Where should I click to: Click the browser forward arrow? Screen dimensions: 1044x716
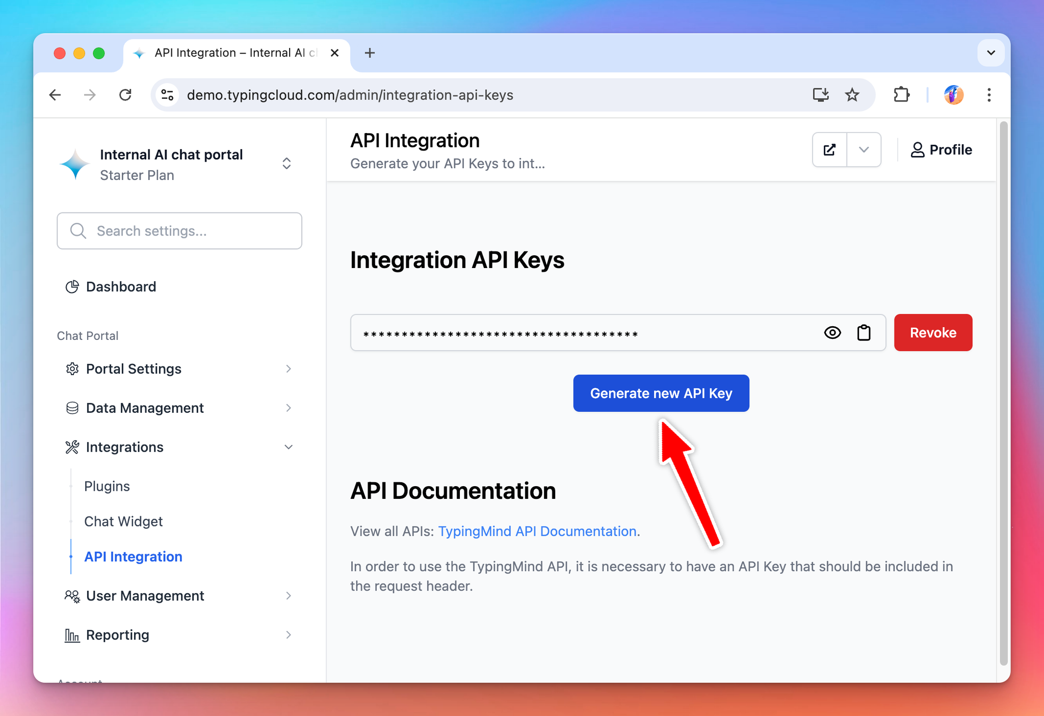(x=90, y=95)
